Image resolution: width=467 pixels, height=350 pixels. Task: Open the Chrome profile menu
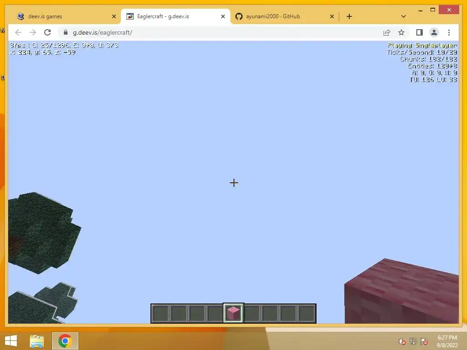point(434,32)
